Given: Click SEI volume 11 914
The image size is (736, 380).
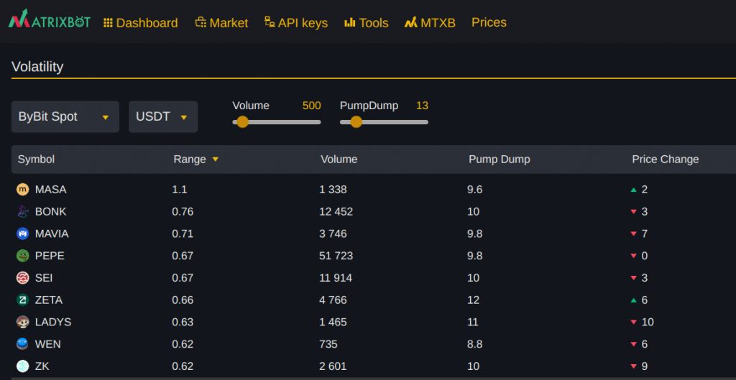Looking at the screenshot, I should (x=336, y=278).
